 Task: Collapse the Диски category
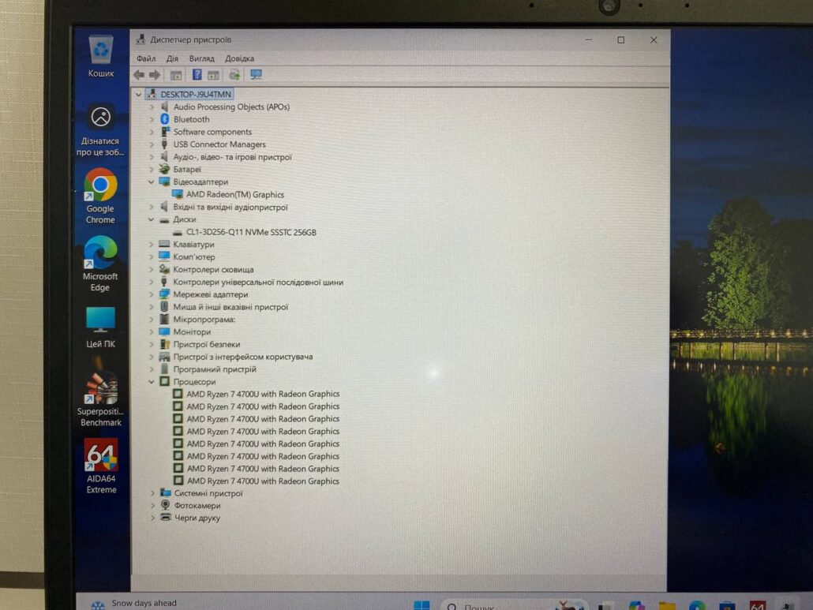(x=152, y=220)
